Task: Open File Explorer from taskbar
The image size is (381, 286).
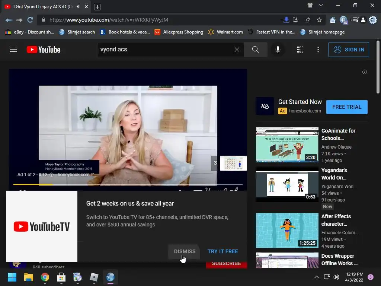Action: (28, 277)
